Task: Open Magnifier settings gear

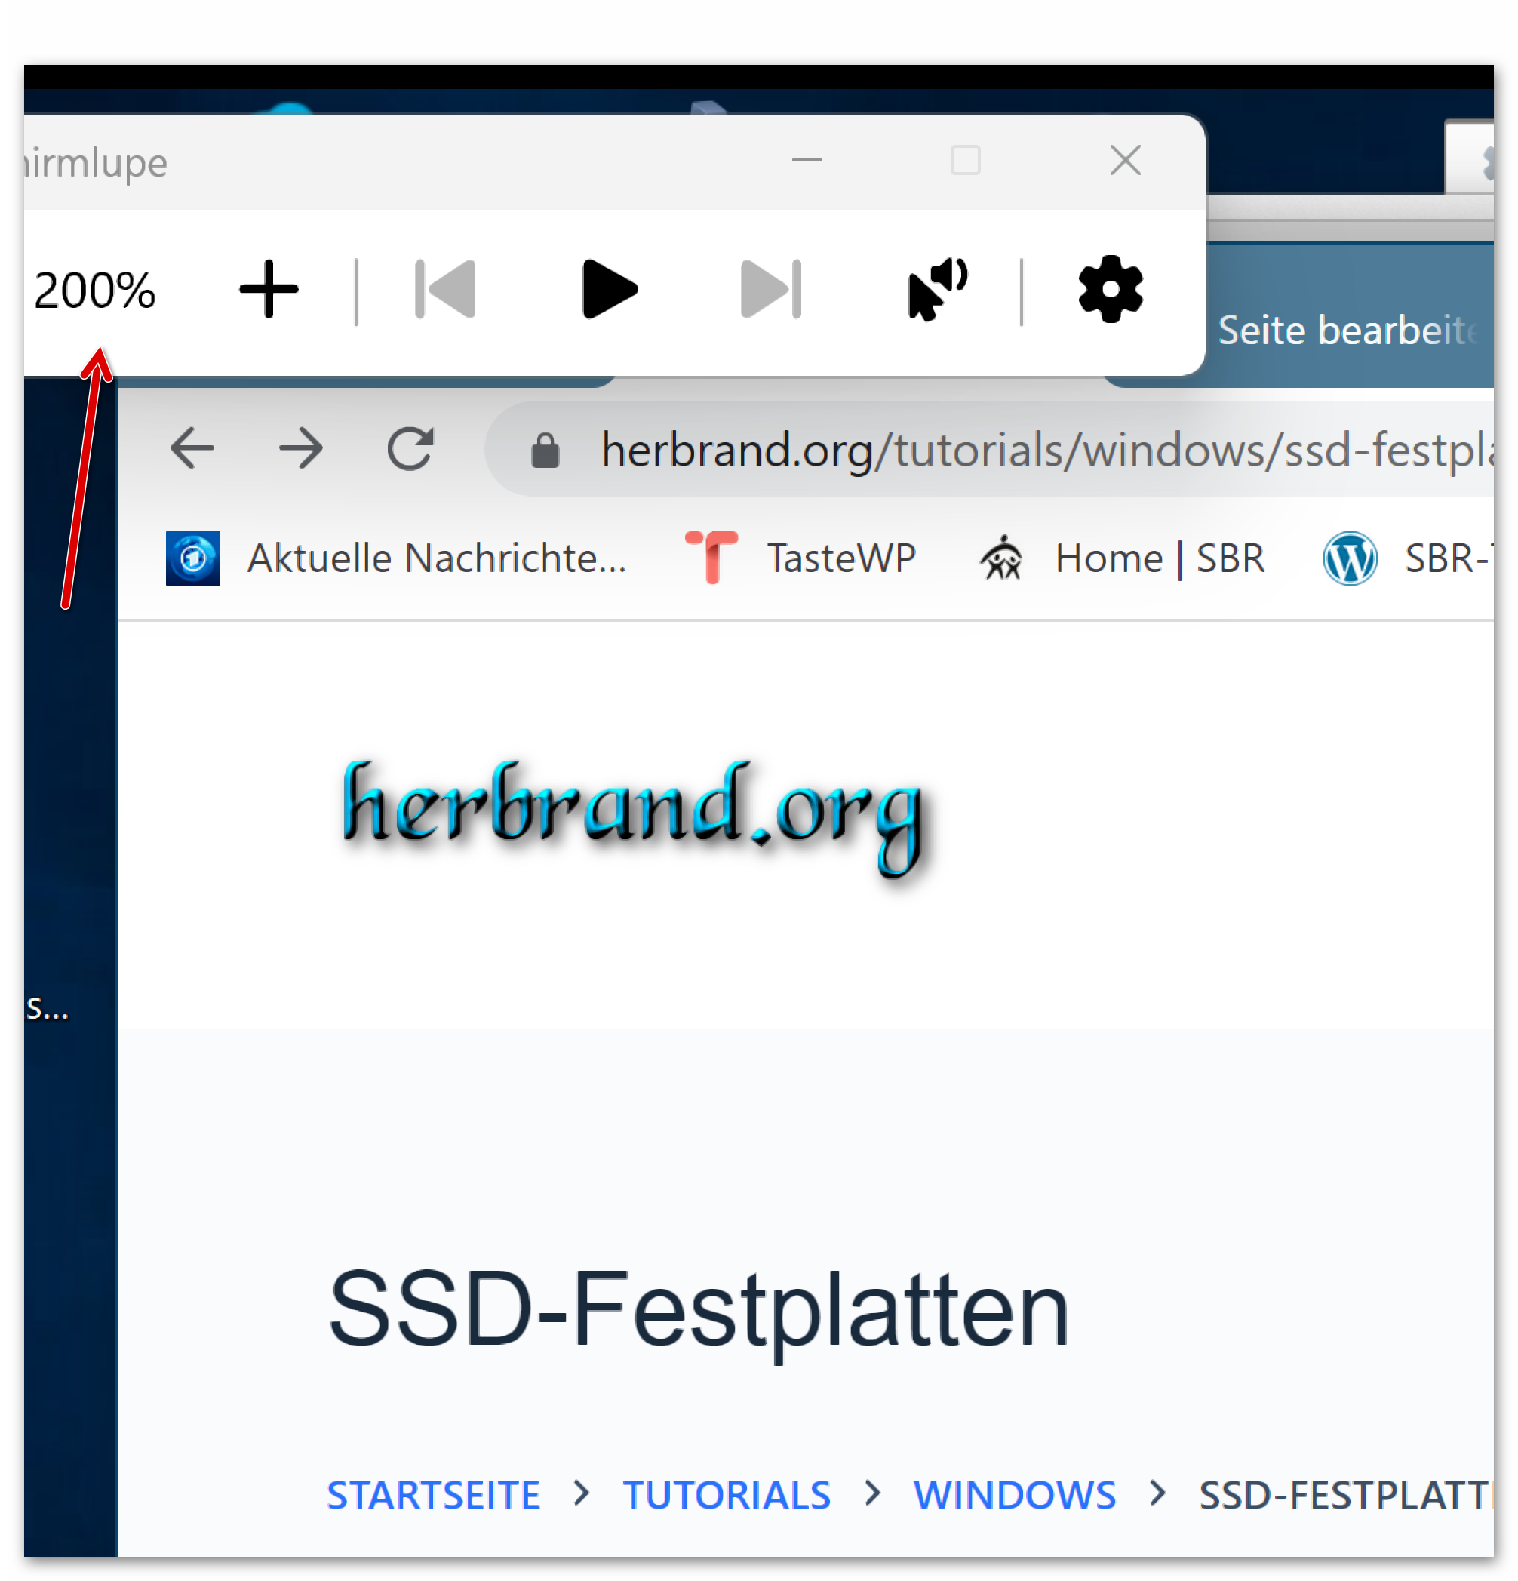Action: [1110, 290]
